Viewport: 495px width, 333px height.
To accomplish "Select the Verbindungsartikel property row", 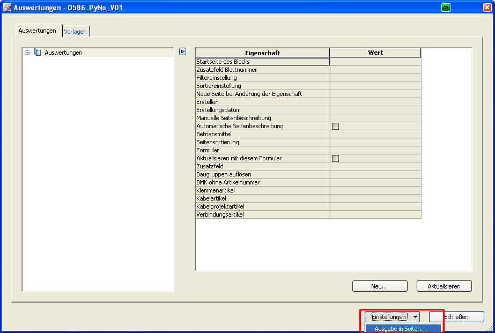I will 263,214.
